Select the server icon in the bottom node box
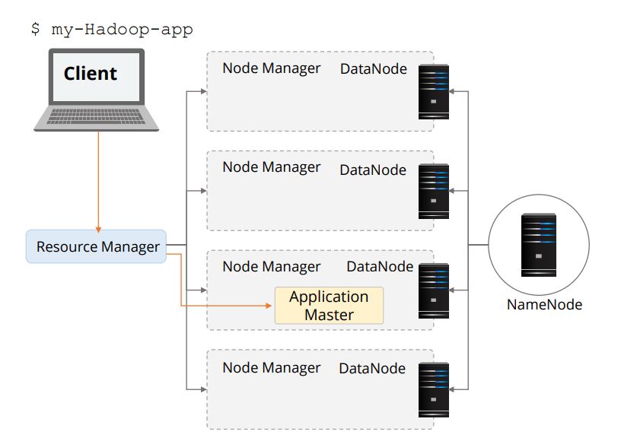This screenshot has width=637, height=441. pos(434,390)
